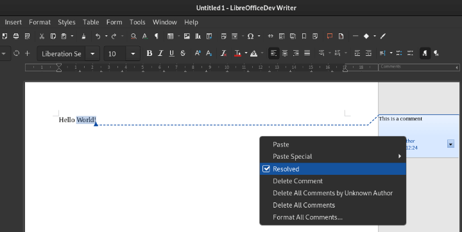Screen dimensions: 462x232
Task: Open the Styles menu
Action: click(67, 22)
